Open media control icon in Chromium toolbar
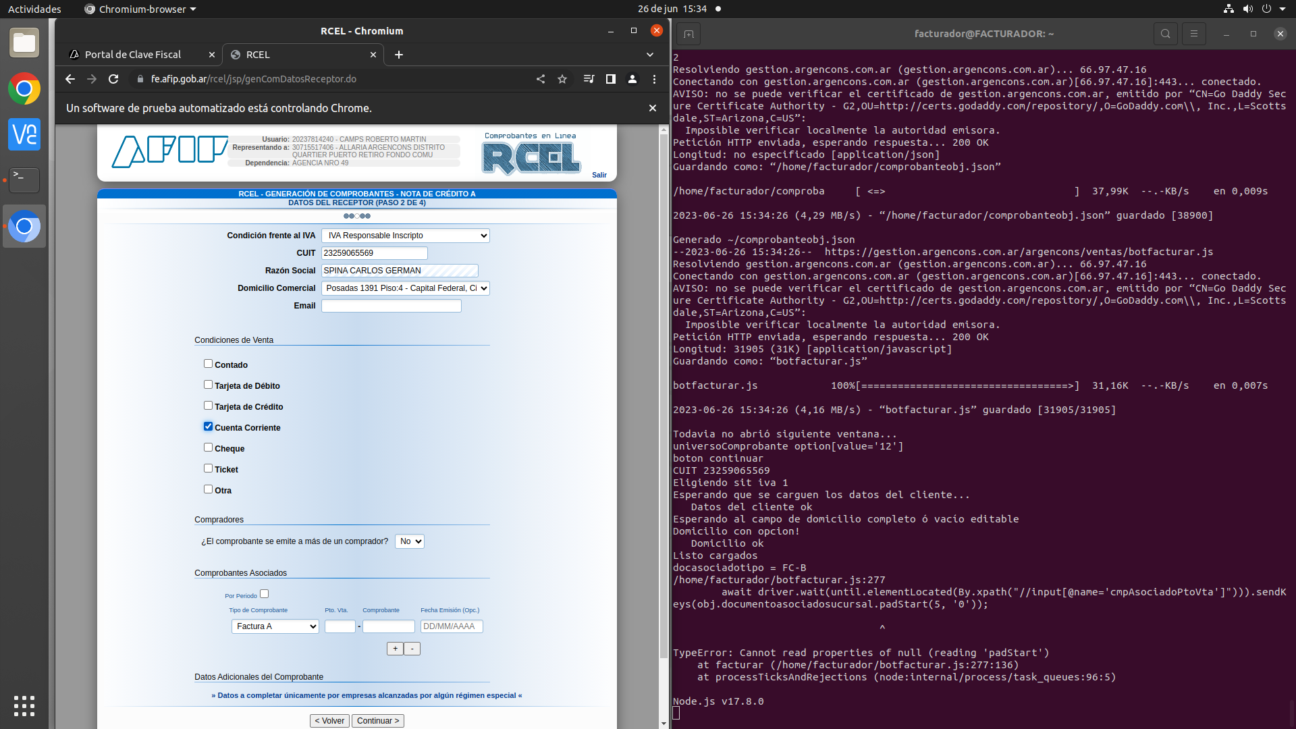1296x729 pixels. tap(589, 79)
